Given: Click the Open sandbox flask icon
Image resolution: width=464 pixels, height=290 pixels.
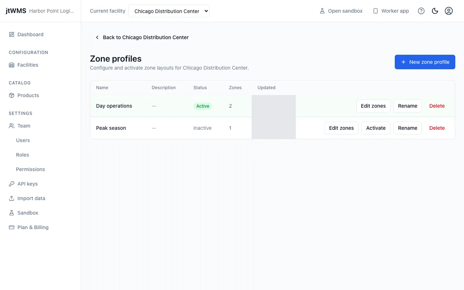Looking at the screenshot, I should [x=322, y=11].
